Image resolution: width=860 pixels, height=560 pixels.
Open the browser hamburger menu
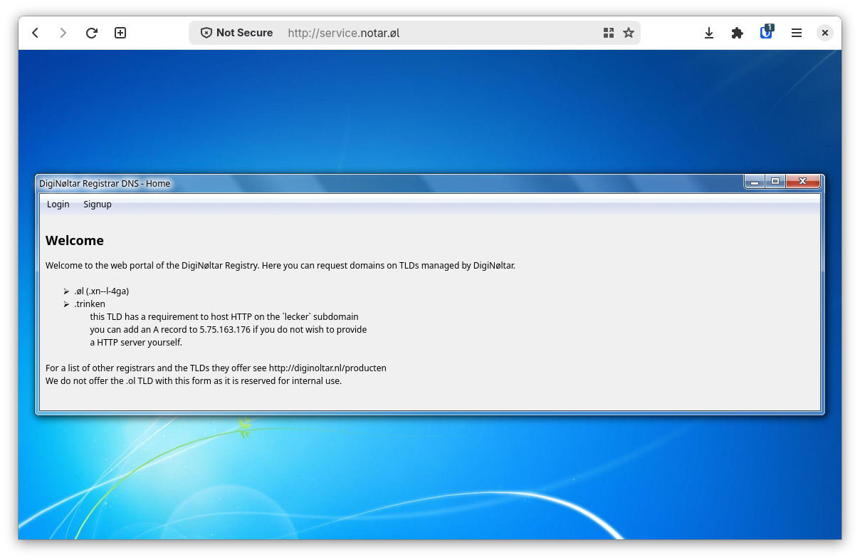click(x=797, y=33)
